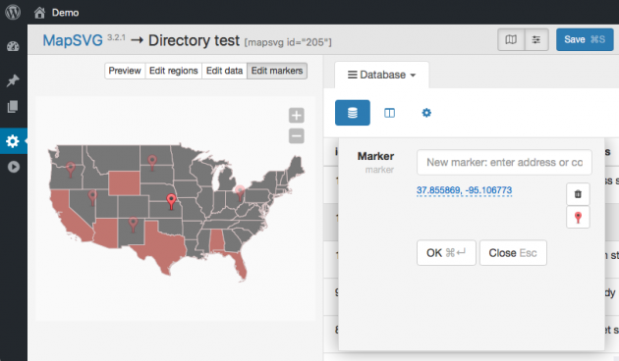The width and height of the screenshot is (619, 361).
Task: Zoom in the map with plus button
Action: tap(297, 116)
